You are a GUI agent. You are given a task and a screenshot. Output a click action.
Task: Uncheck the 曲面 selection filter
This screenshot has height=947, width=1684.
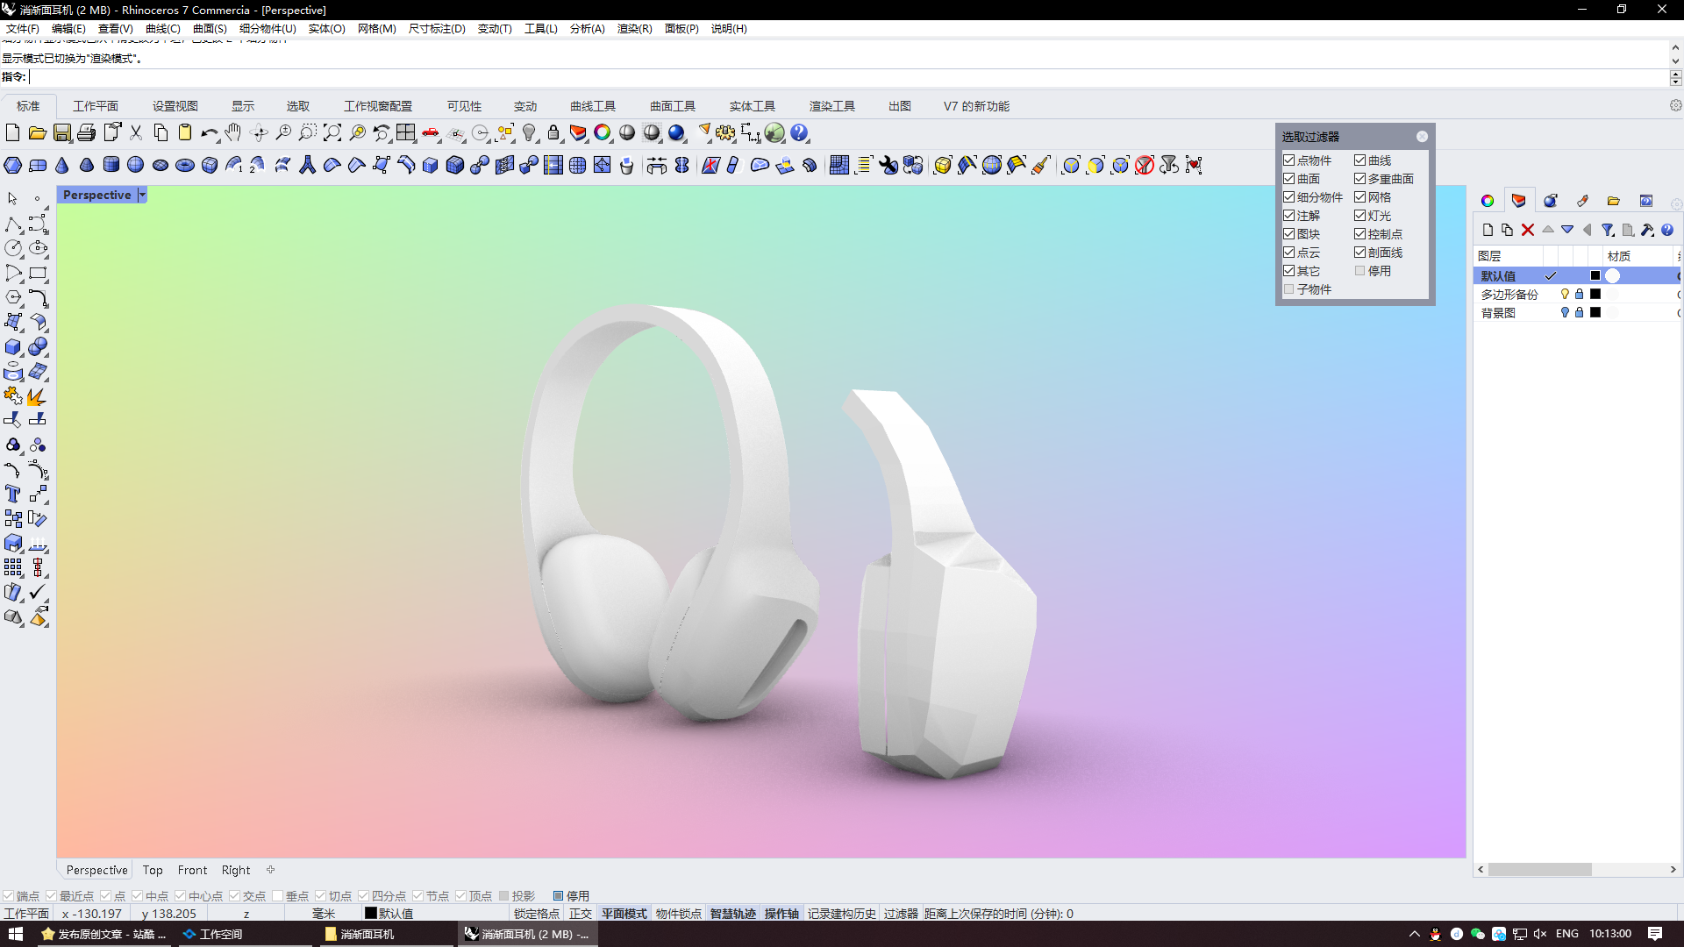point(1289,179)
